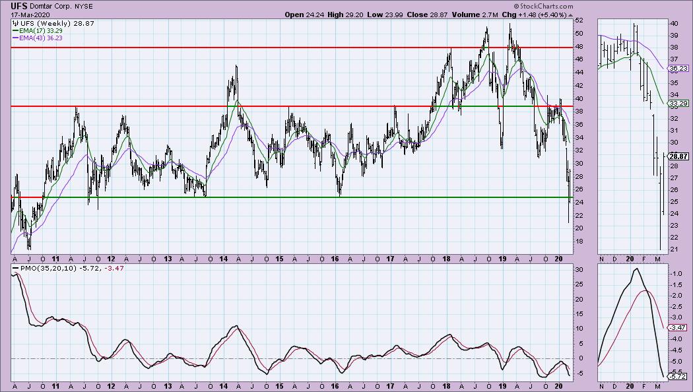Click the UFS ticker symbol in the header
Image resolution: width=693 pixels, height=392 pixels.
point(19,7)
